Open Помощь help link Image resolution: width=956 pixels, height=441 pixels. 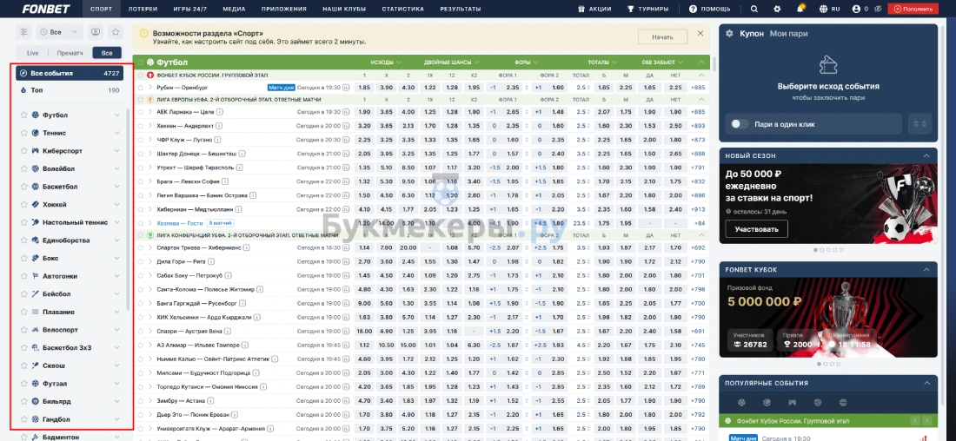click(710, 10)
